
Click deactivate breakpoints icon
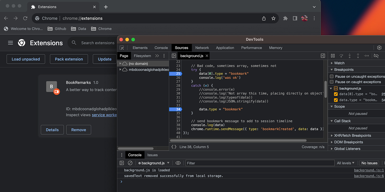coord(376,56)
